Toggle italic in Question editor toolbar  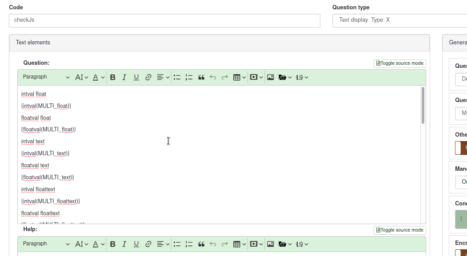124,77
